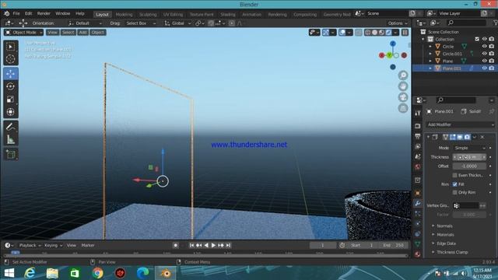Screen dimensions: 498x280
Task: Open Solidify Mode Simple dropdown
Action: (x=469, y=148)
